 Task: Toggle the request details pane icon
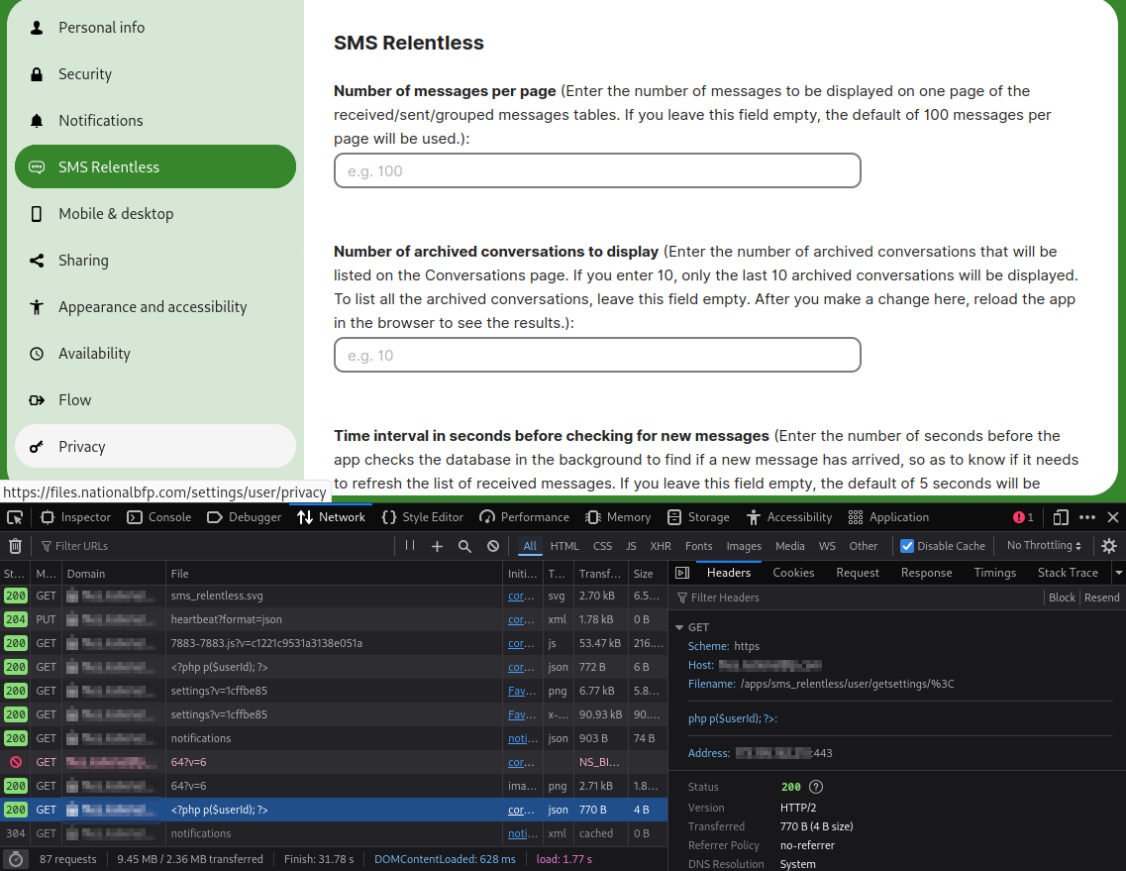(x=681, y=573)
